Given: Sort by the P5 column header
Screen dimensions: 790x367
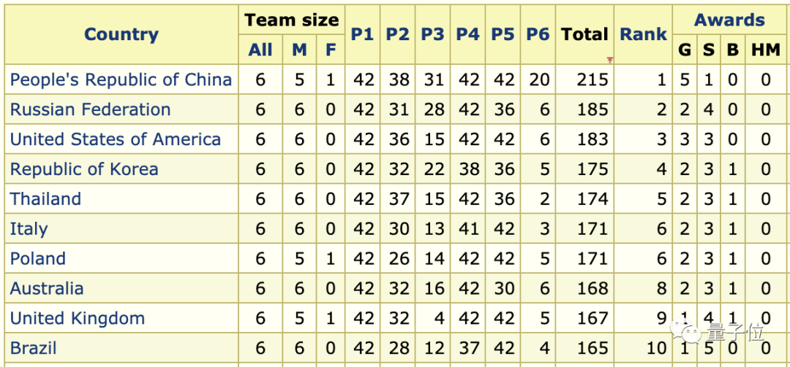Looking at the screenshot, I should pyautogui.click(x=503, y=34).
